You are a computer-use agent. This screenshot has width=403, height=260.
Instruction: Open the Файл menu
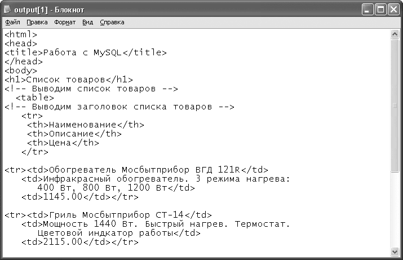[x=12, y=23]
